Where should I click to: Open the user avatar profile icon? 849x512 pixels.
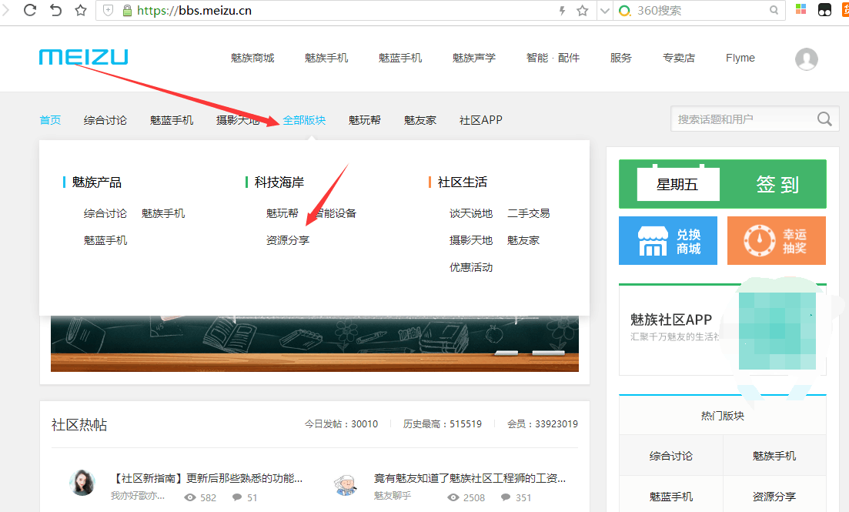pyautogui.click(x=806, y=59)
